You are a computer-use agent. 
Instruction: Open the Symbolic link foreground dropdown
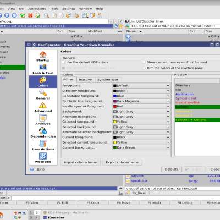tap(141, 101)
